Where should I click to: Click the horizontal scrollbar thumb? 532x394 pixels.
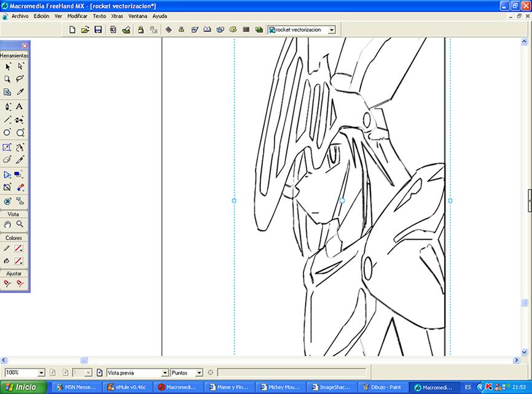(84, 360)
